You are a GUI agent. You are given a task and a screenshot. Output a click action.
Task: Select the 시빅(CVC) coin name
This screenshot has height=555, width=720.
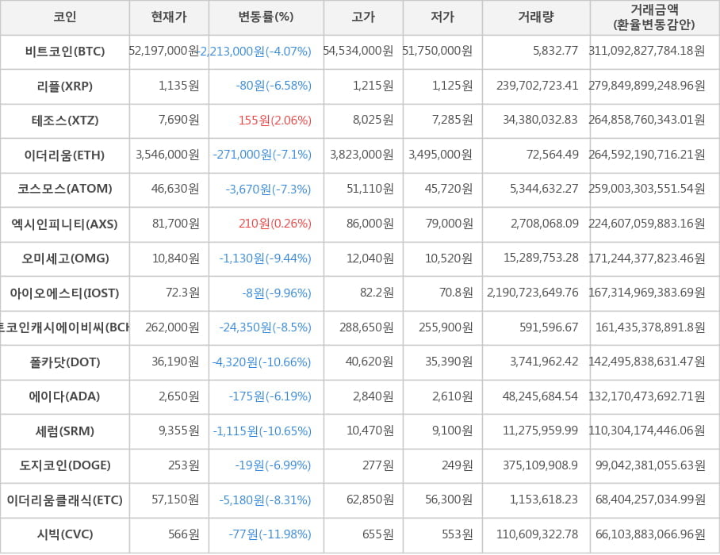tap(65, 534)
